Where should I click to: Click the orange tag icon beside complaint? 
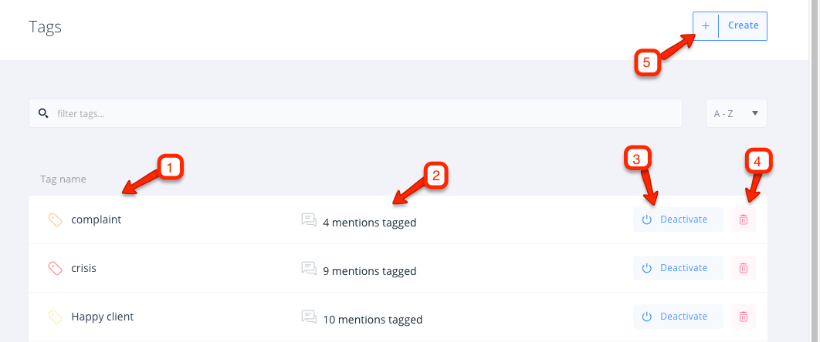pyautogui.click(x=56, y=220)
